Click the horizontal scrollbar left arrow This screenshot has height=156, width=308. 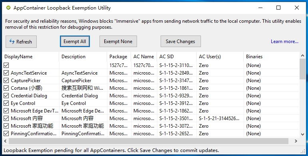click(x=5, y=141)
